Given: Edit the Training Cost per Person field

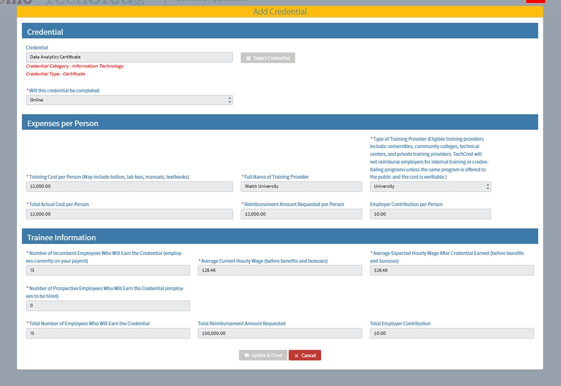Looking at the screenshot, I should click(x=129, y=186).
